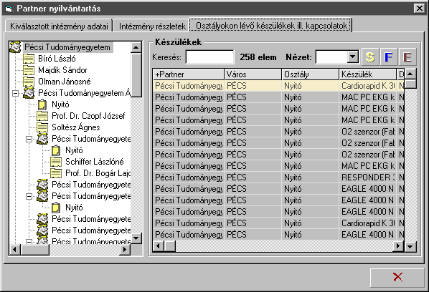Click the tree's scroll left arrow
This screenshot has width=429, height=292.
coord(15,249)
